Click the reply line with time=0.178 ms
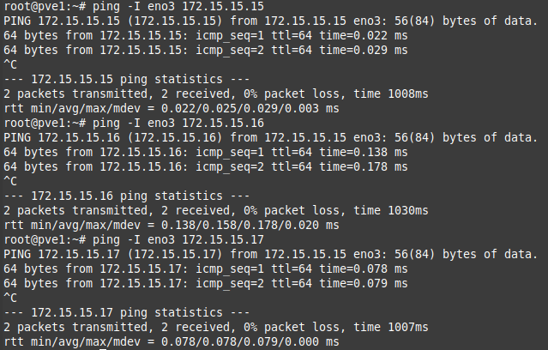 [x=206, y=167]
